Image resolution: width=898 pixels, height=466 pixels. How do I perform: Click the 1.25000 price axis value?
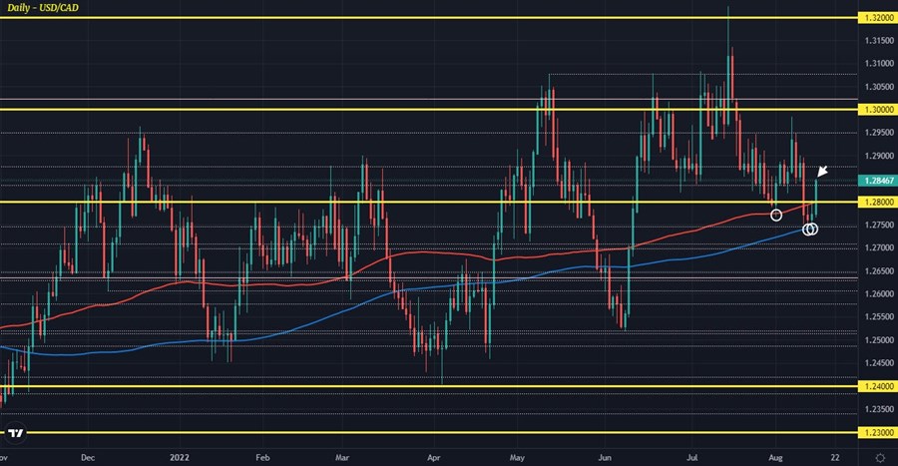tap(879, 340)
